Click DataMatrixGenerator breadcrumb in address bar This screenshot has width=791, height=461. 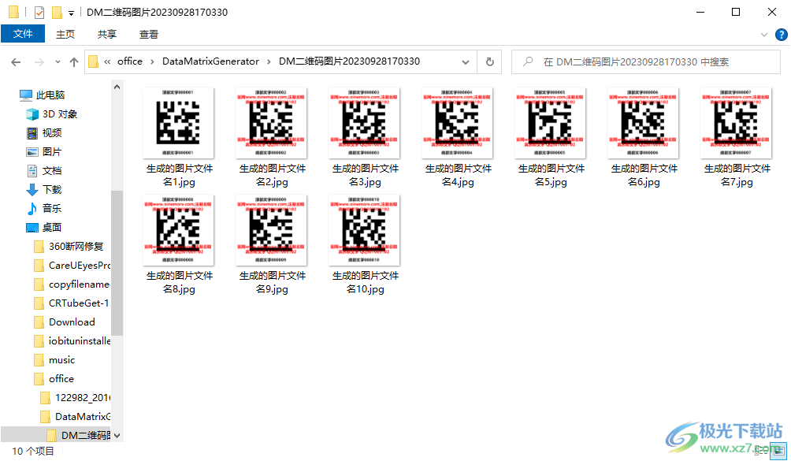coord(210,61)
